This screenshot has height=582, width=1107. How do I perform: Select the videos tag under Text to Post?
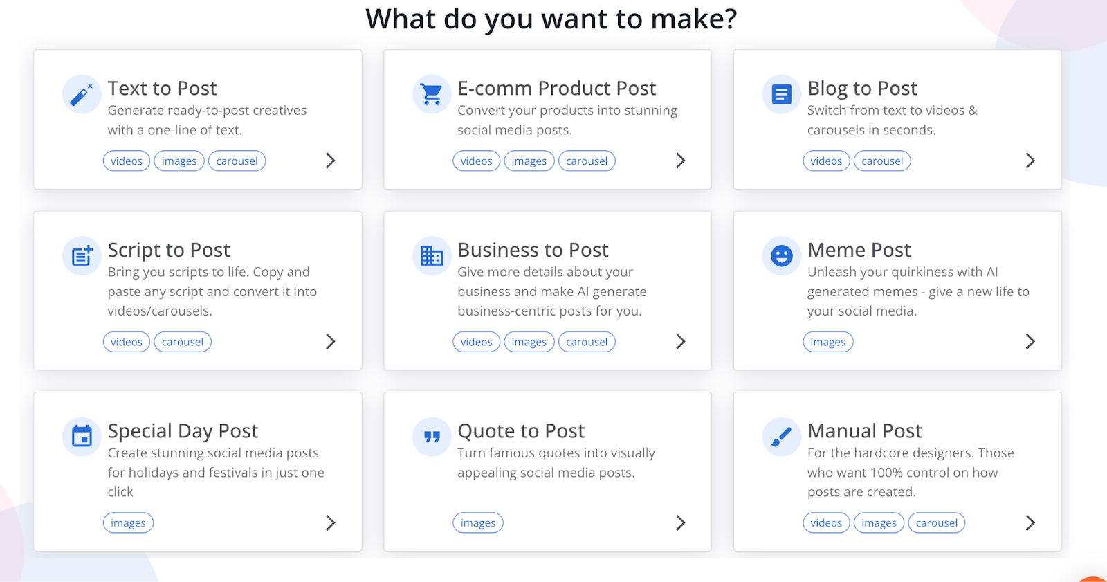point(127,161)
